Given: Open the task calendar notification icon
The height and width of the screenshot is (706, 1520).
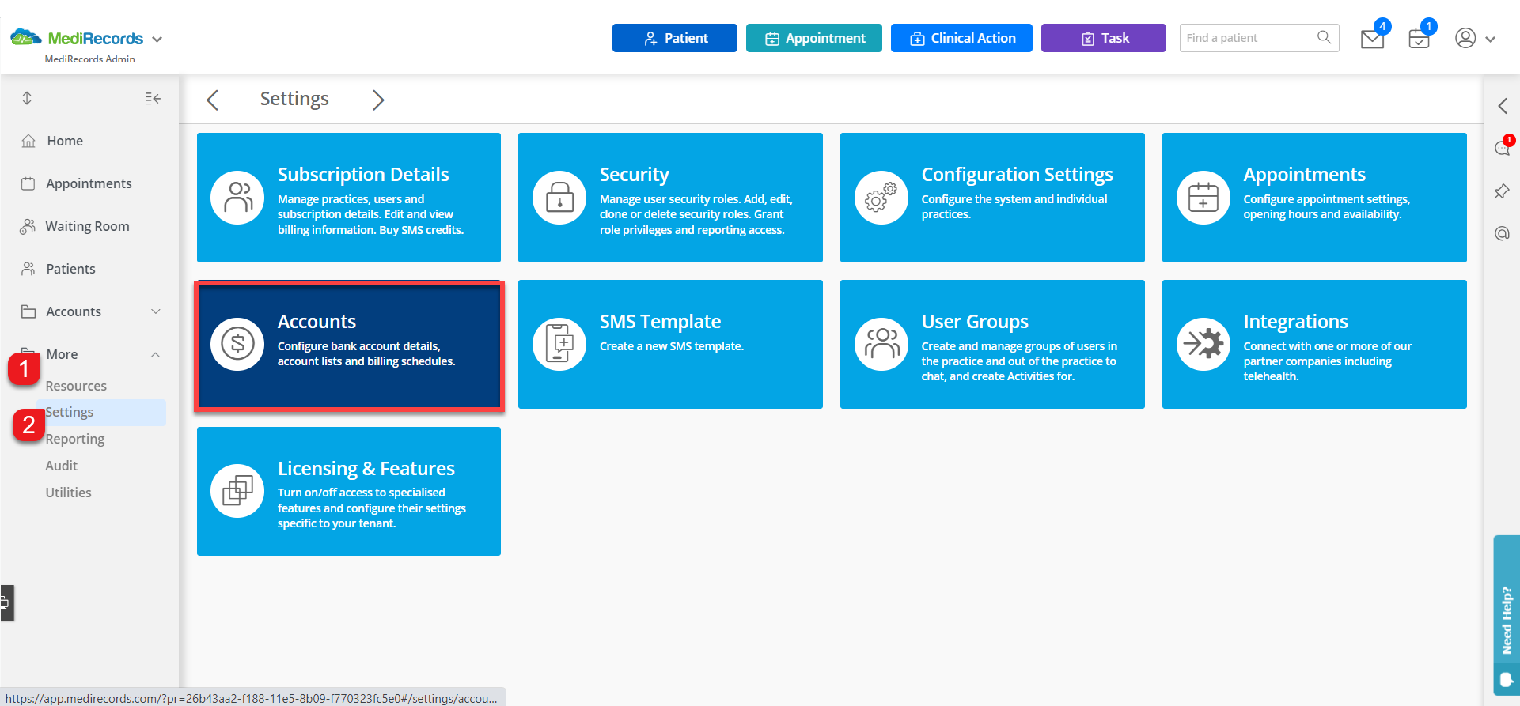Looking at the screenshot, I should coord(1420,39).
